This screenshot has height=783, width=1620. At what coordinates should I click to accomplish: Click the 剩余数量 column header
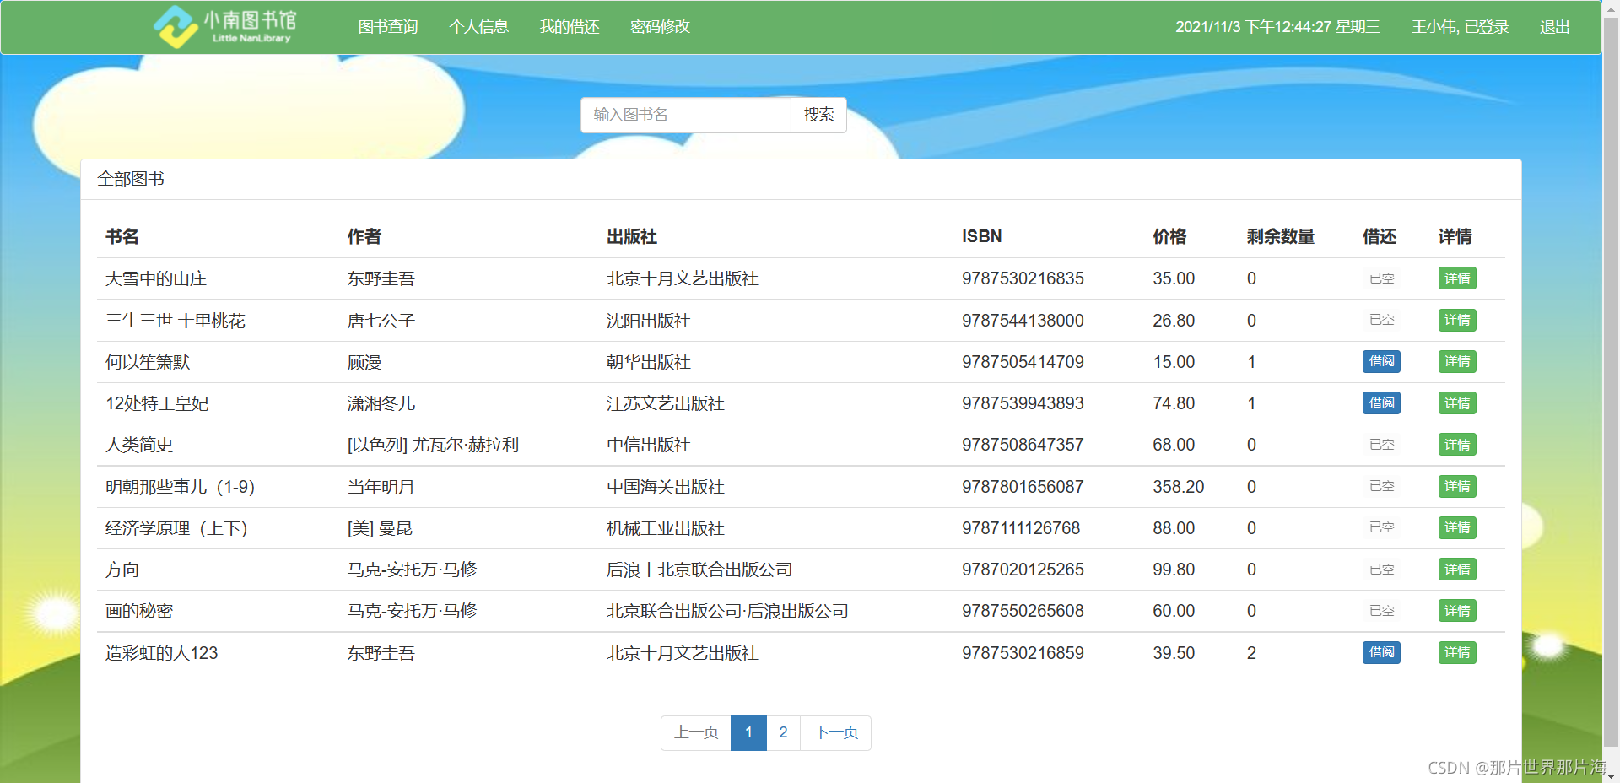1281,236
